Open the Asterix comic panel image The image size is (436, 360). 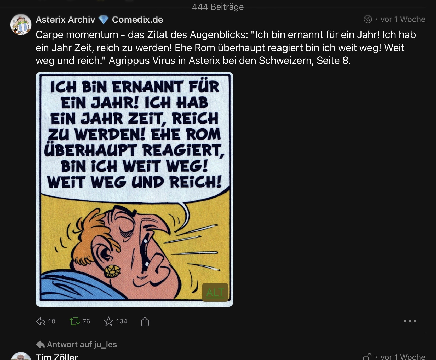[134, 189]
